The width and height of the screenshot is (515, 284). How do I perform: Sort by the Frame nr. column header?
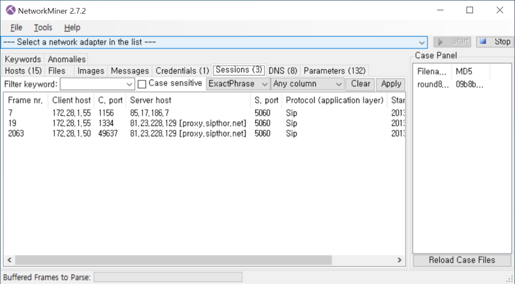click(26, 100)
